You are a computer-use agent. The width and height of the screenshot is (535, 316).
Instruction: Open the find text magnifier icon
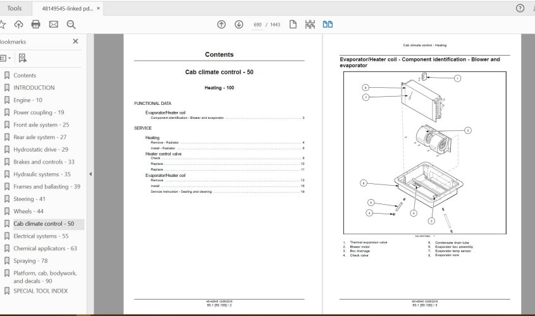click(x=71, y=24)
